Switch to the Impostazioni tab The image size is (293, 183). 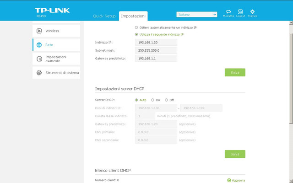click(x=133, y=16)
